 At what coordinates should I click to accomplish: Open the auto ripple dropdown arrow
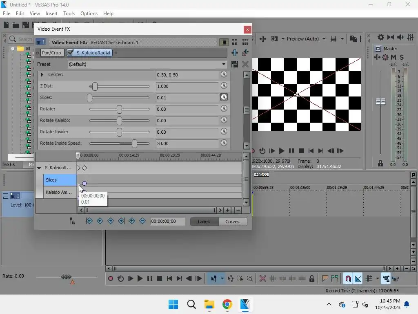tap(378, 279)
